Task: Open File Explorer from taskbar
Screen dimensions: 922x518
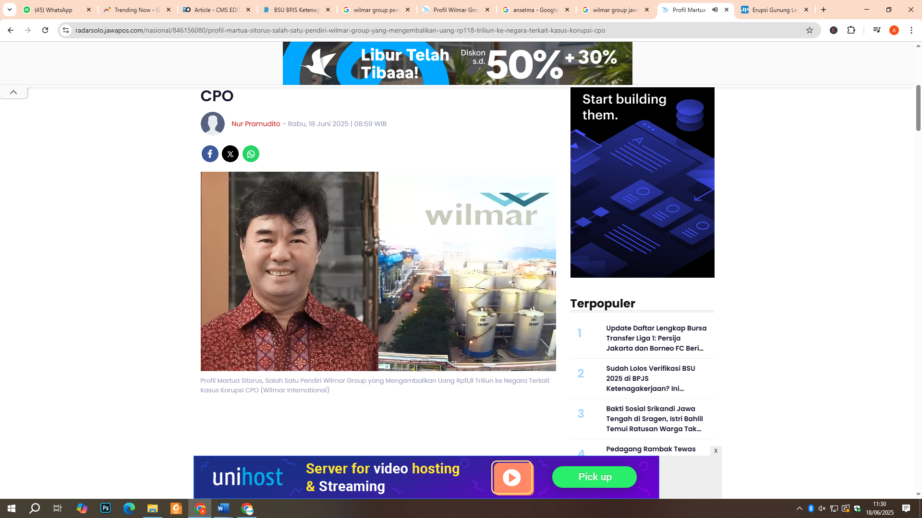Action: tap(153, 508)
